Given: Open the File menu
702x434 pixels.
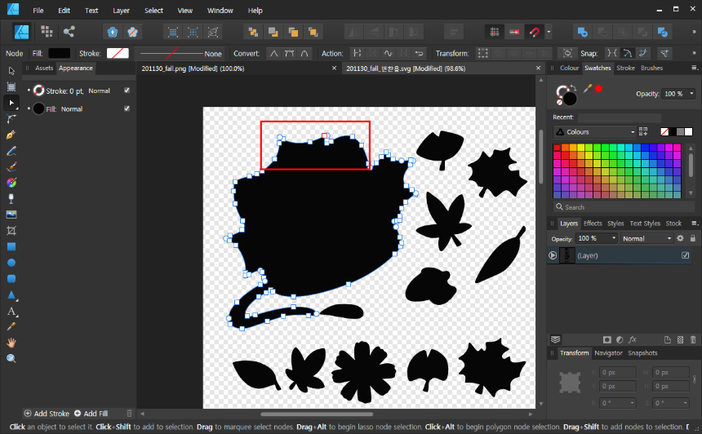Looking at the screenshot, I should pos(38,11).
